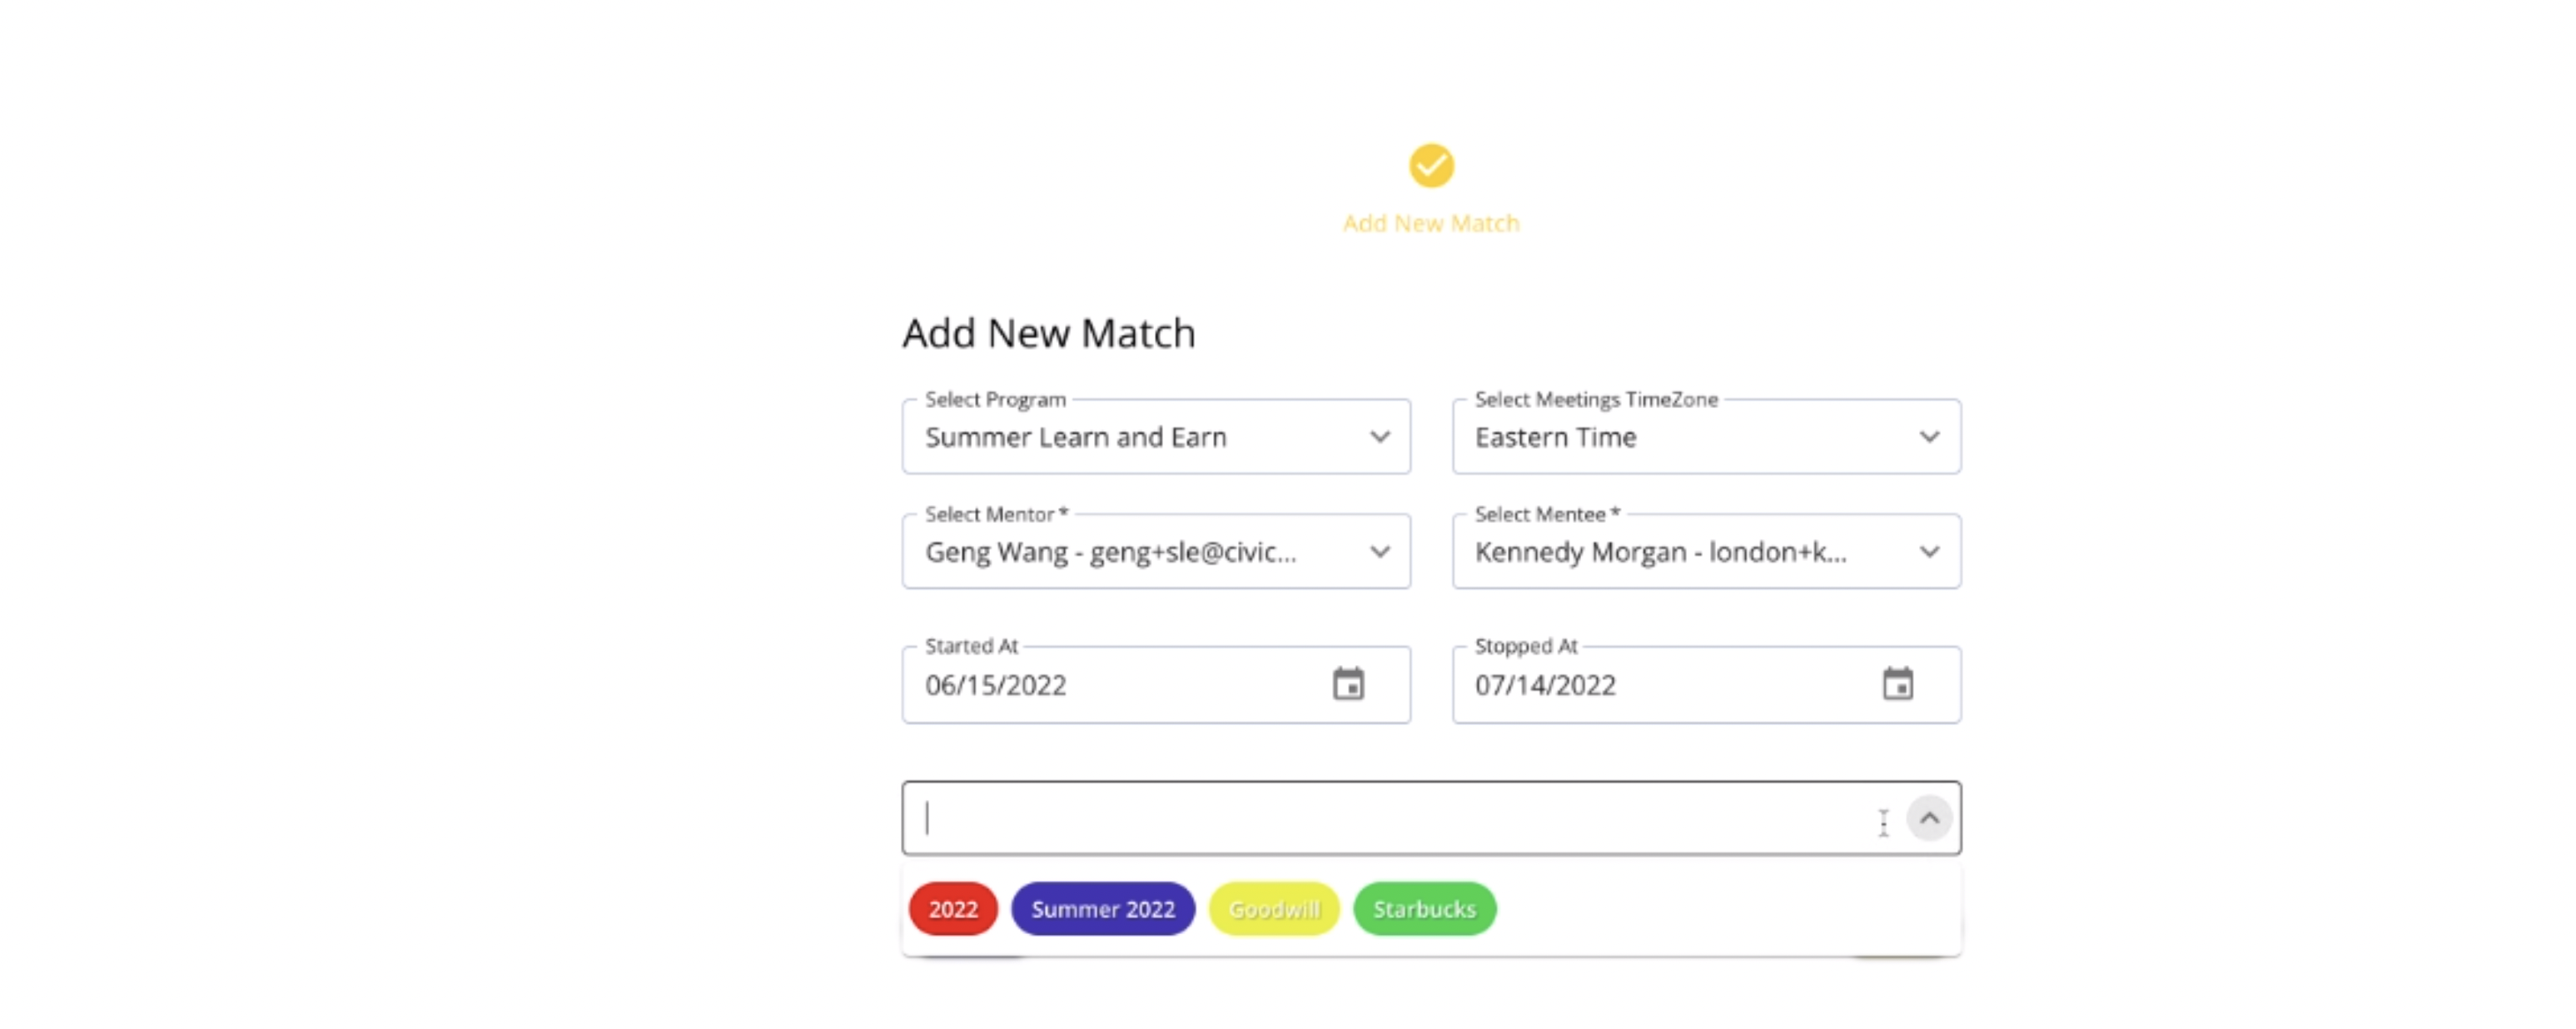
Task: Expand the Select Program dropdown arrow
Action: [1380, 437]
